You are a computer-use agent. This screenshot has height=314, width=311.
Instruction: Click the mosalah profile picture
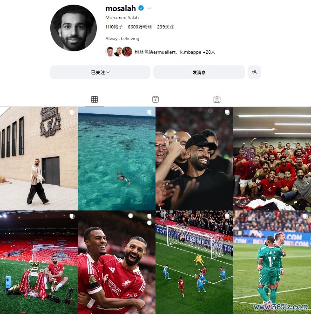point(74,28)
